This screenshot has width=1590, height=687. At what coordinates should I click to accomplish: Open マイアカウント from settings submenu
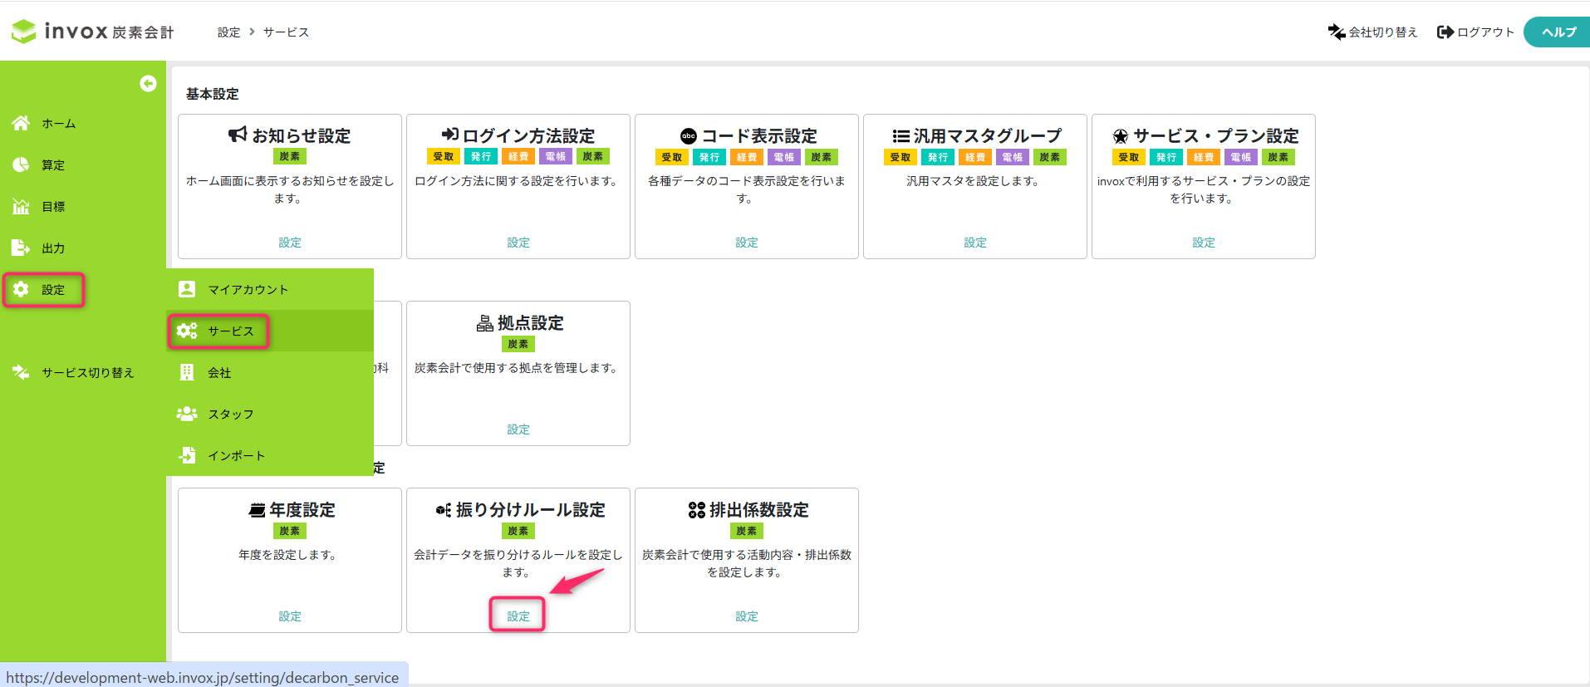[x=248, y=289]
